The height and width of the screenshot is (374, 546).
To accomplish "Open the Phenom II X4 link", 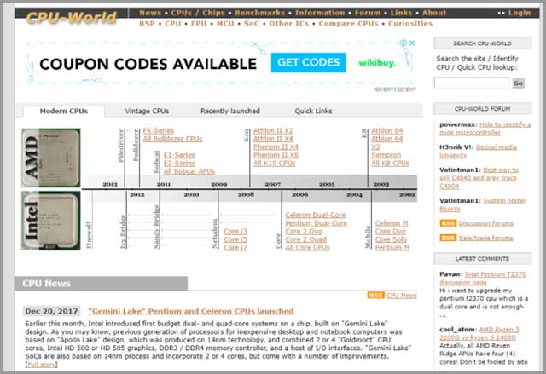I will (x=276, y=147).
